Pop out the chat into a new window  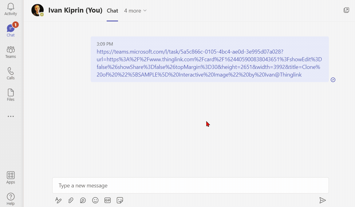(346, 10)
